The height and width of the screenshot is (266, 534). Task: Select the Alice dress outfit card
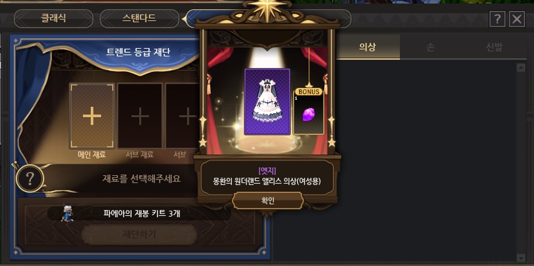pos(268,101)
